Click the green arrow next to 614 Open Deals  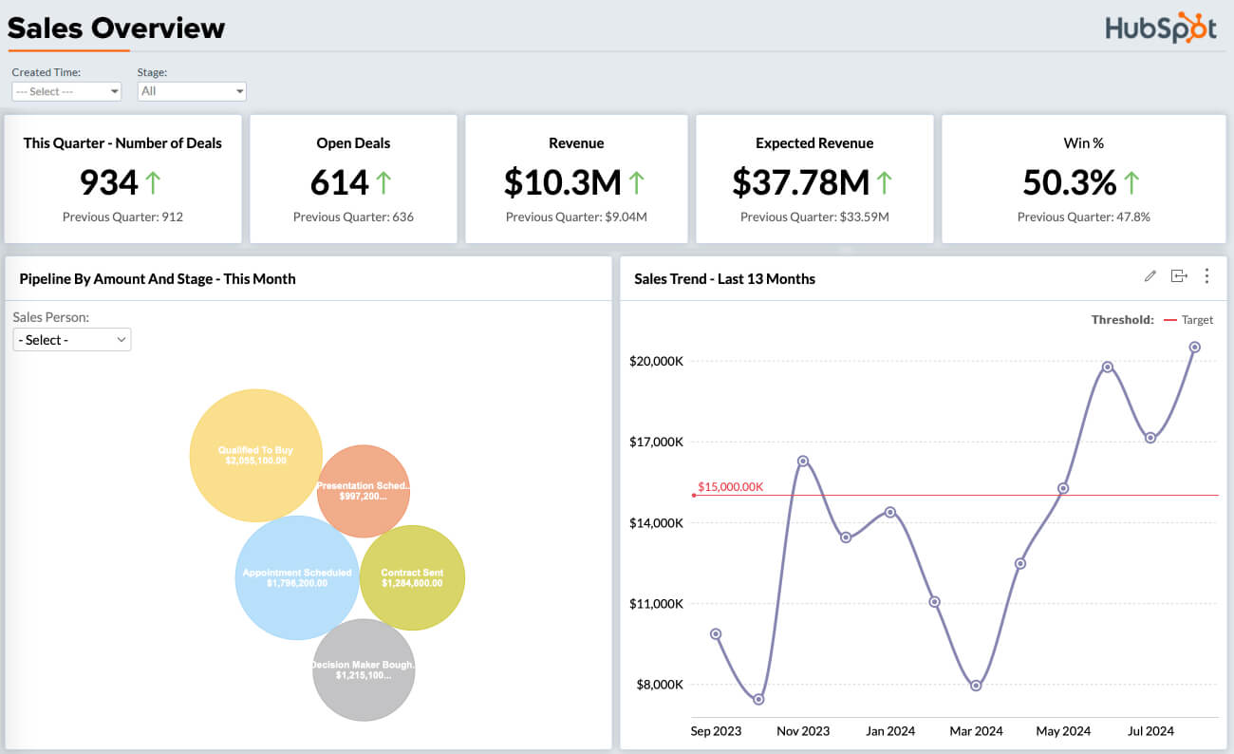(384, 181)
